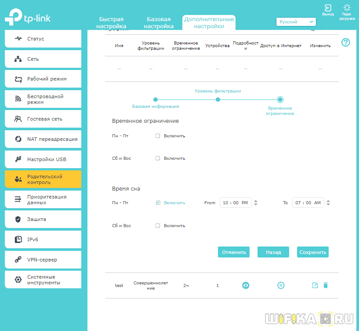View details with eye icon for test profile

pos(246,285)
